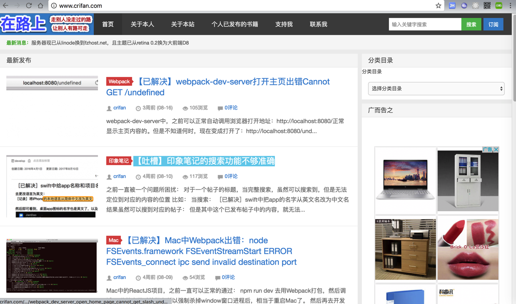Click author icon beside crifan in webpack post

click(x=109, y=108)
